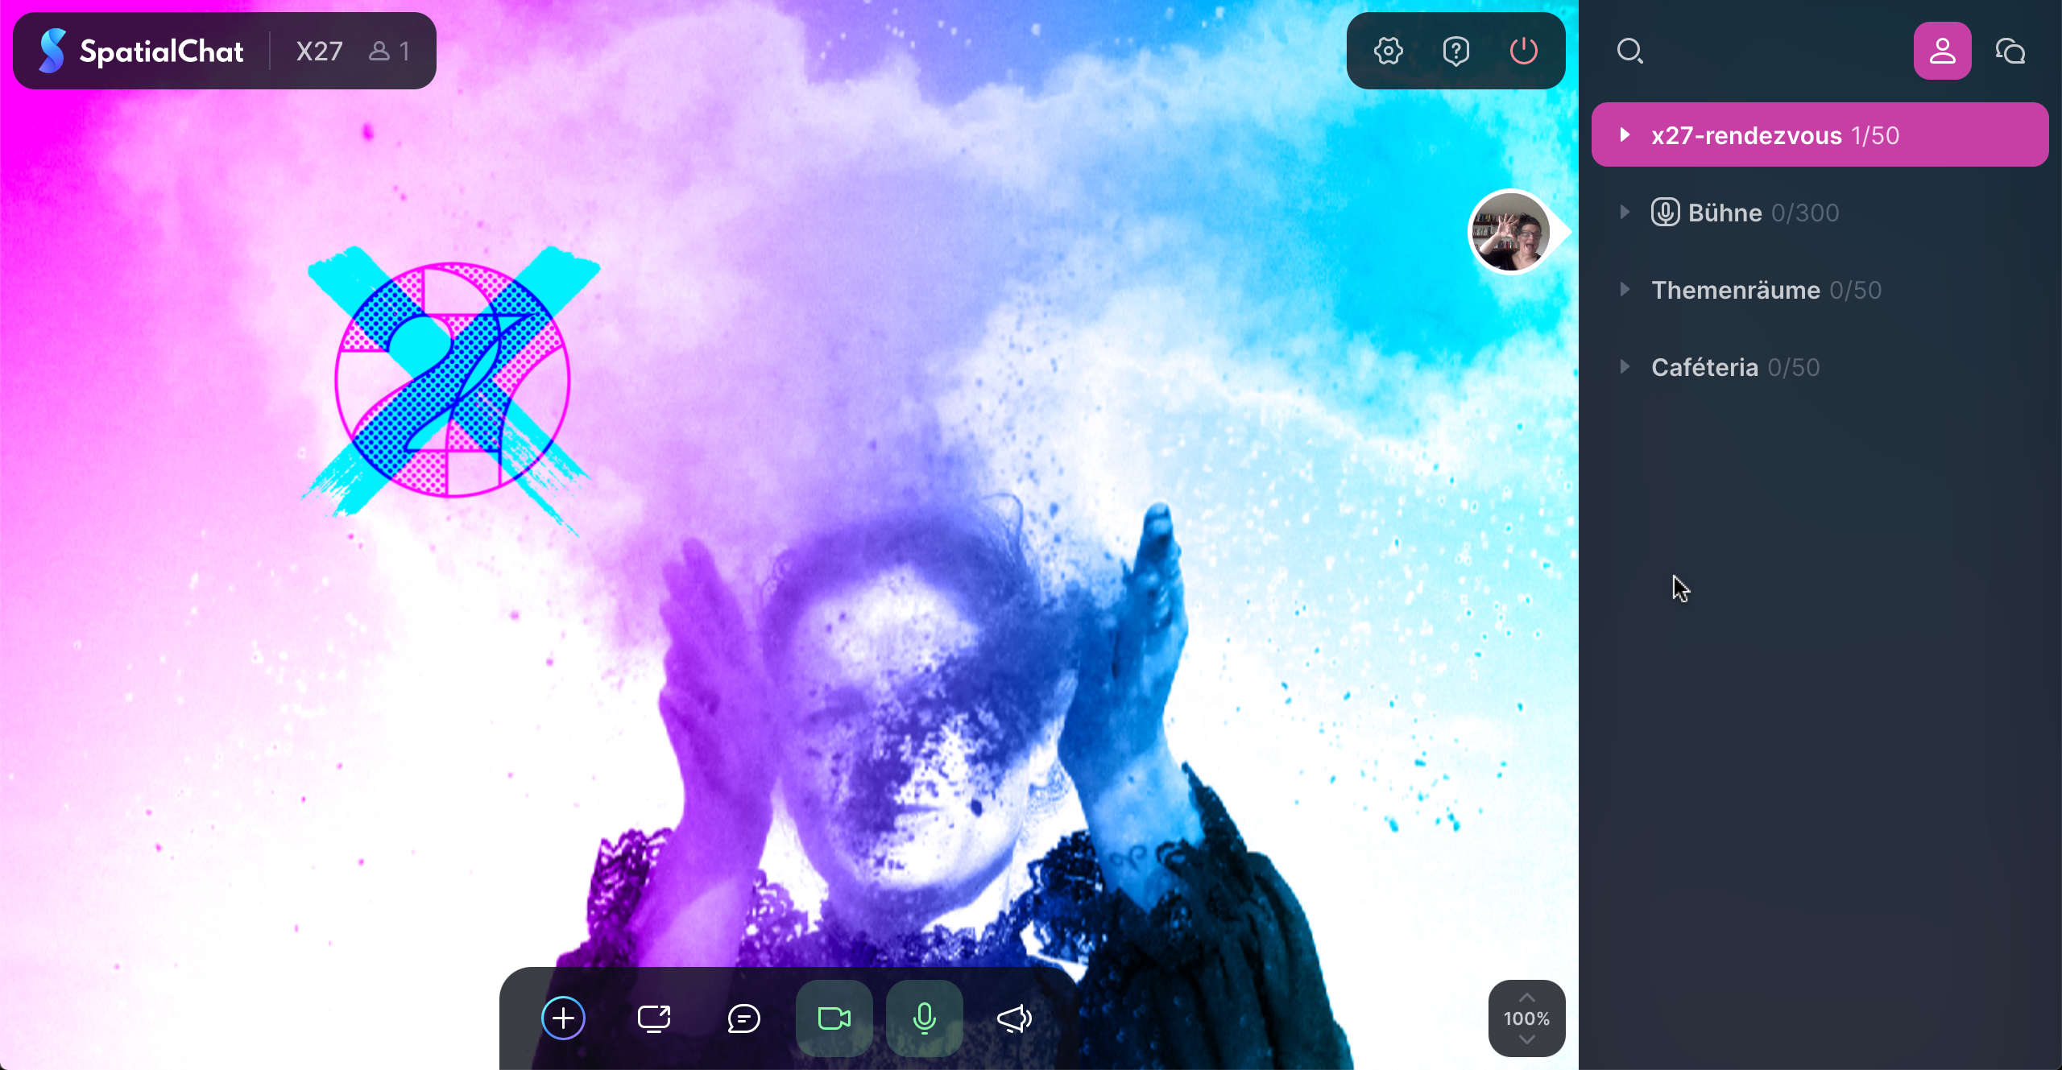Viewport: 2062px width, 1070px height.
Task: Click the plus add content button
Action: (563, 1018)
